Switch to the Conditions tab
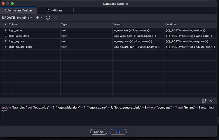This screenshot has width=219, height=140. (55, 10)
